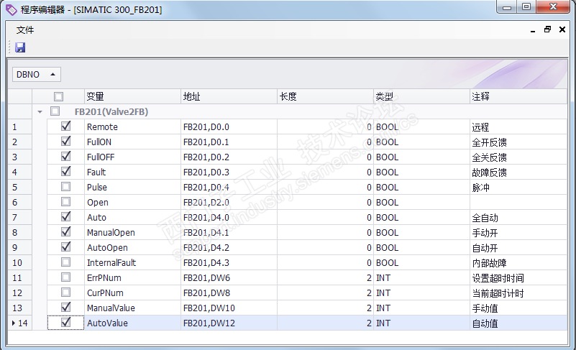Sort by the 注释 column header
576x350 pixels.
point(518,96)
